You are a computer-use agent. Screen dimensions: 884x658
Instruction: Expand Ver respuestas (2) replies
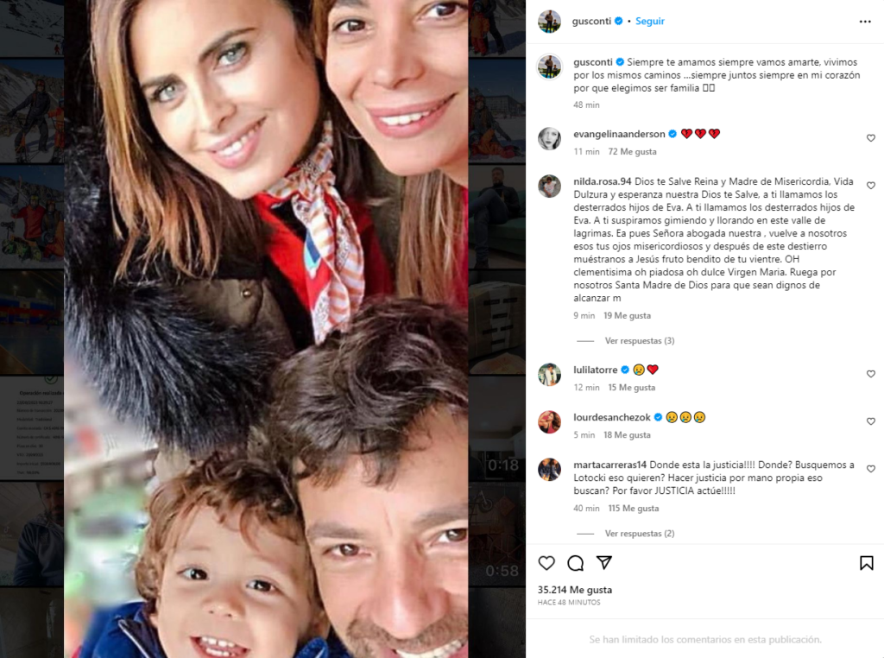[640, 534]
